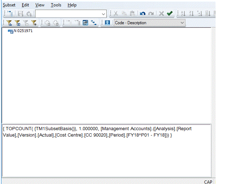Click the Sort Ascending A-Z icon
The height and width of the screenshot is (184, 227).
(183, 14)
